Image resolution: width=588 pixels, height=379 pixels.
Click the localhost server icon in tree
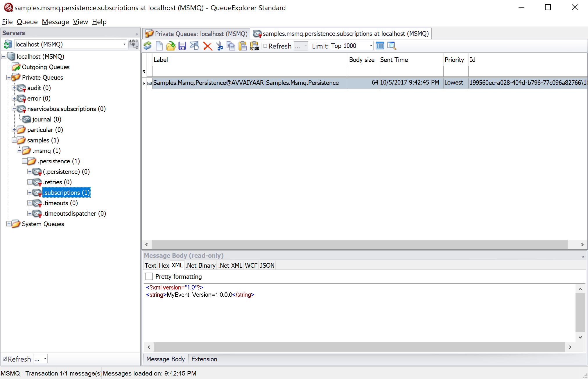[11, 56]
